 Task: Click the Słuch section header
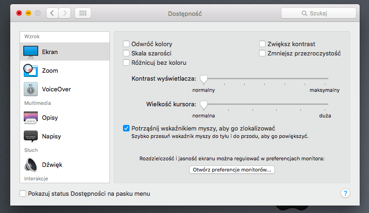point(31,150)
